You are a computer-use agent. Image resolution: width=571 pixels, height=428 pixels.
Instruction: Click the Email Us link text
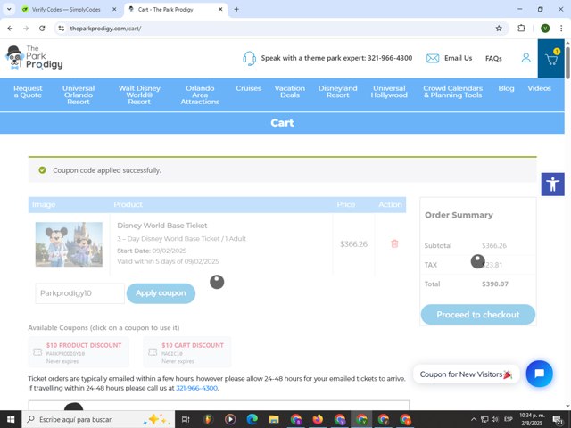(x=458, y=58)
